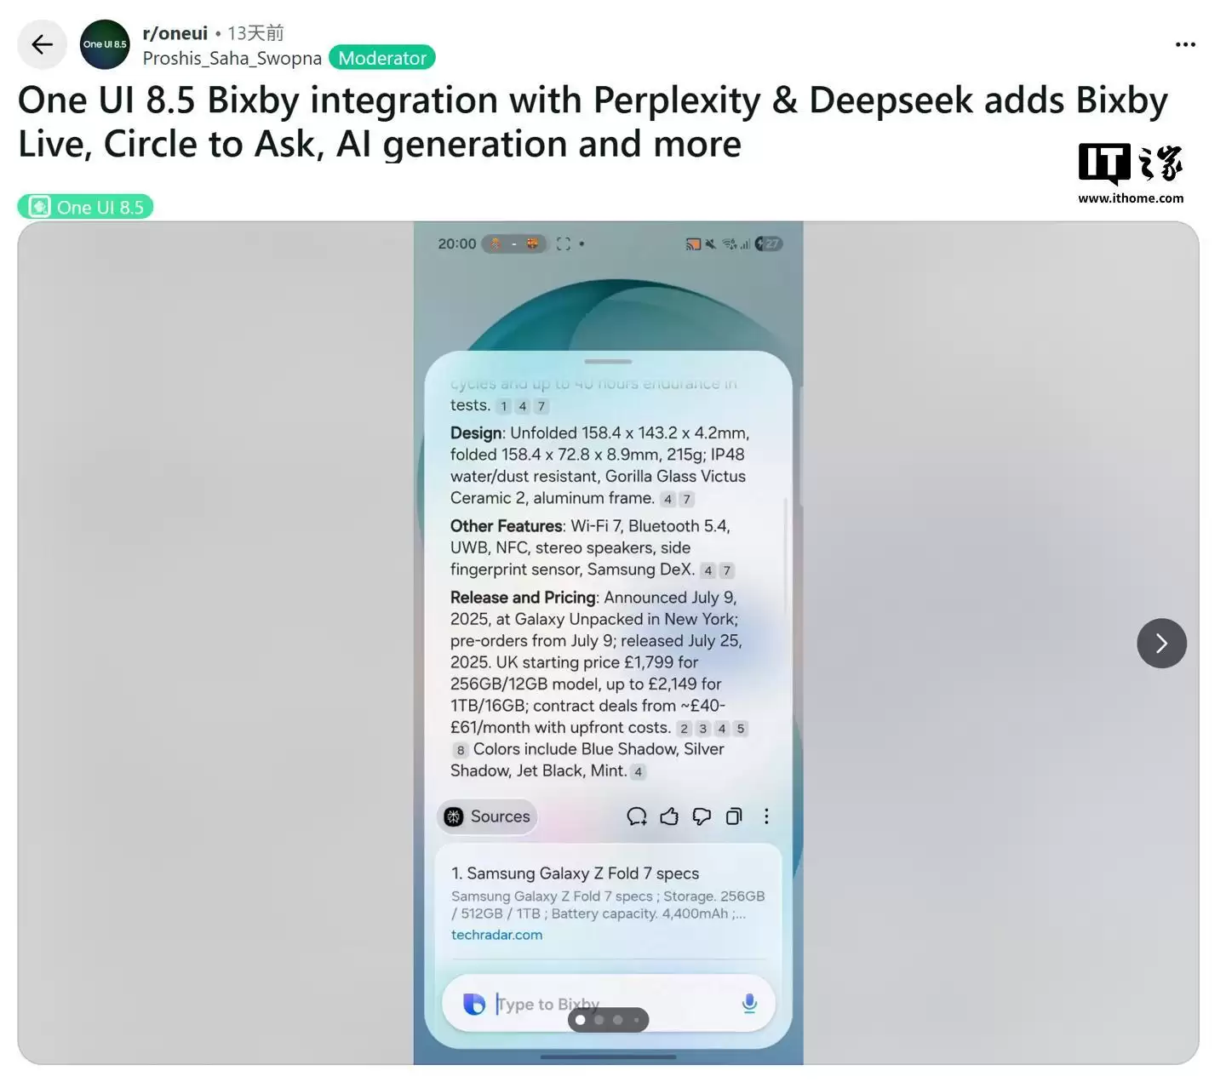Click the Moderator badge

click(382, 58)
